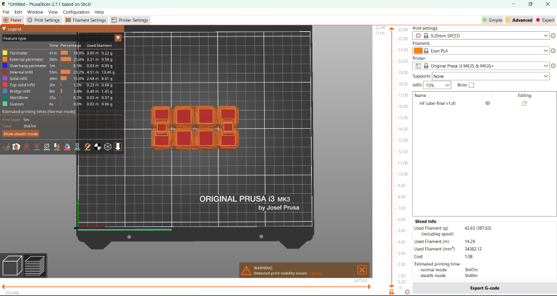Select Simple mode

click(492, 20)
